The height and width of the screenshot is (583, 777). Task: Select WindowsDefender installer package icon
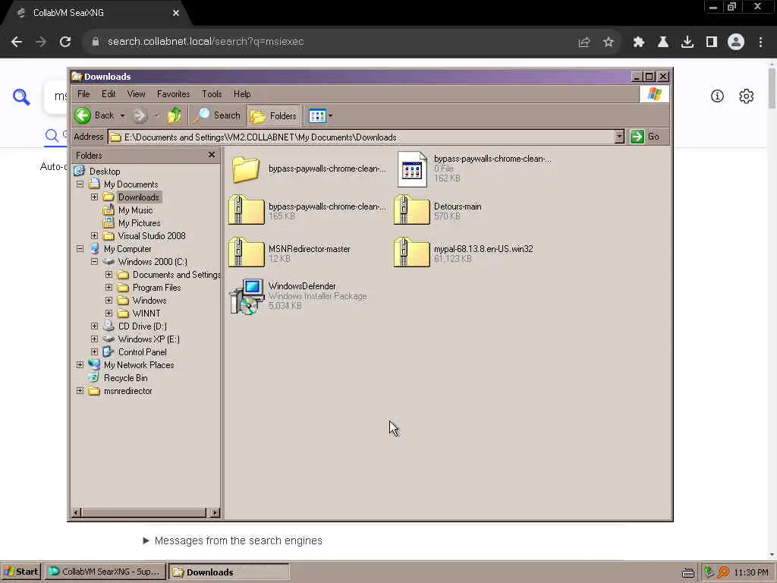tap(247, 296)
